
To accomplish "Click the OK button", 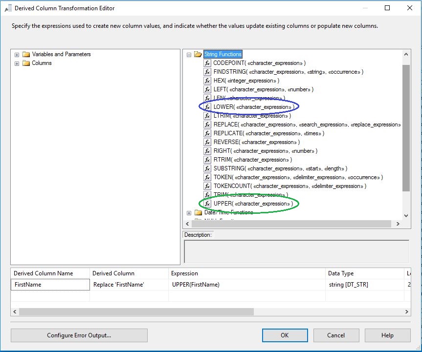I will point(285,335).
